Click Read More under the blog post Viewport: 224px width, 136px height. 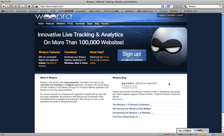click(x=118, y=99)
